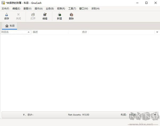Open the 文件(F) menu
The width and height of the screenshot is (160, 126).
click(5, 9)
